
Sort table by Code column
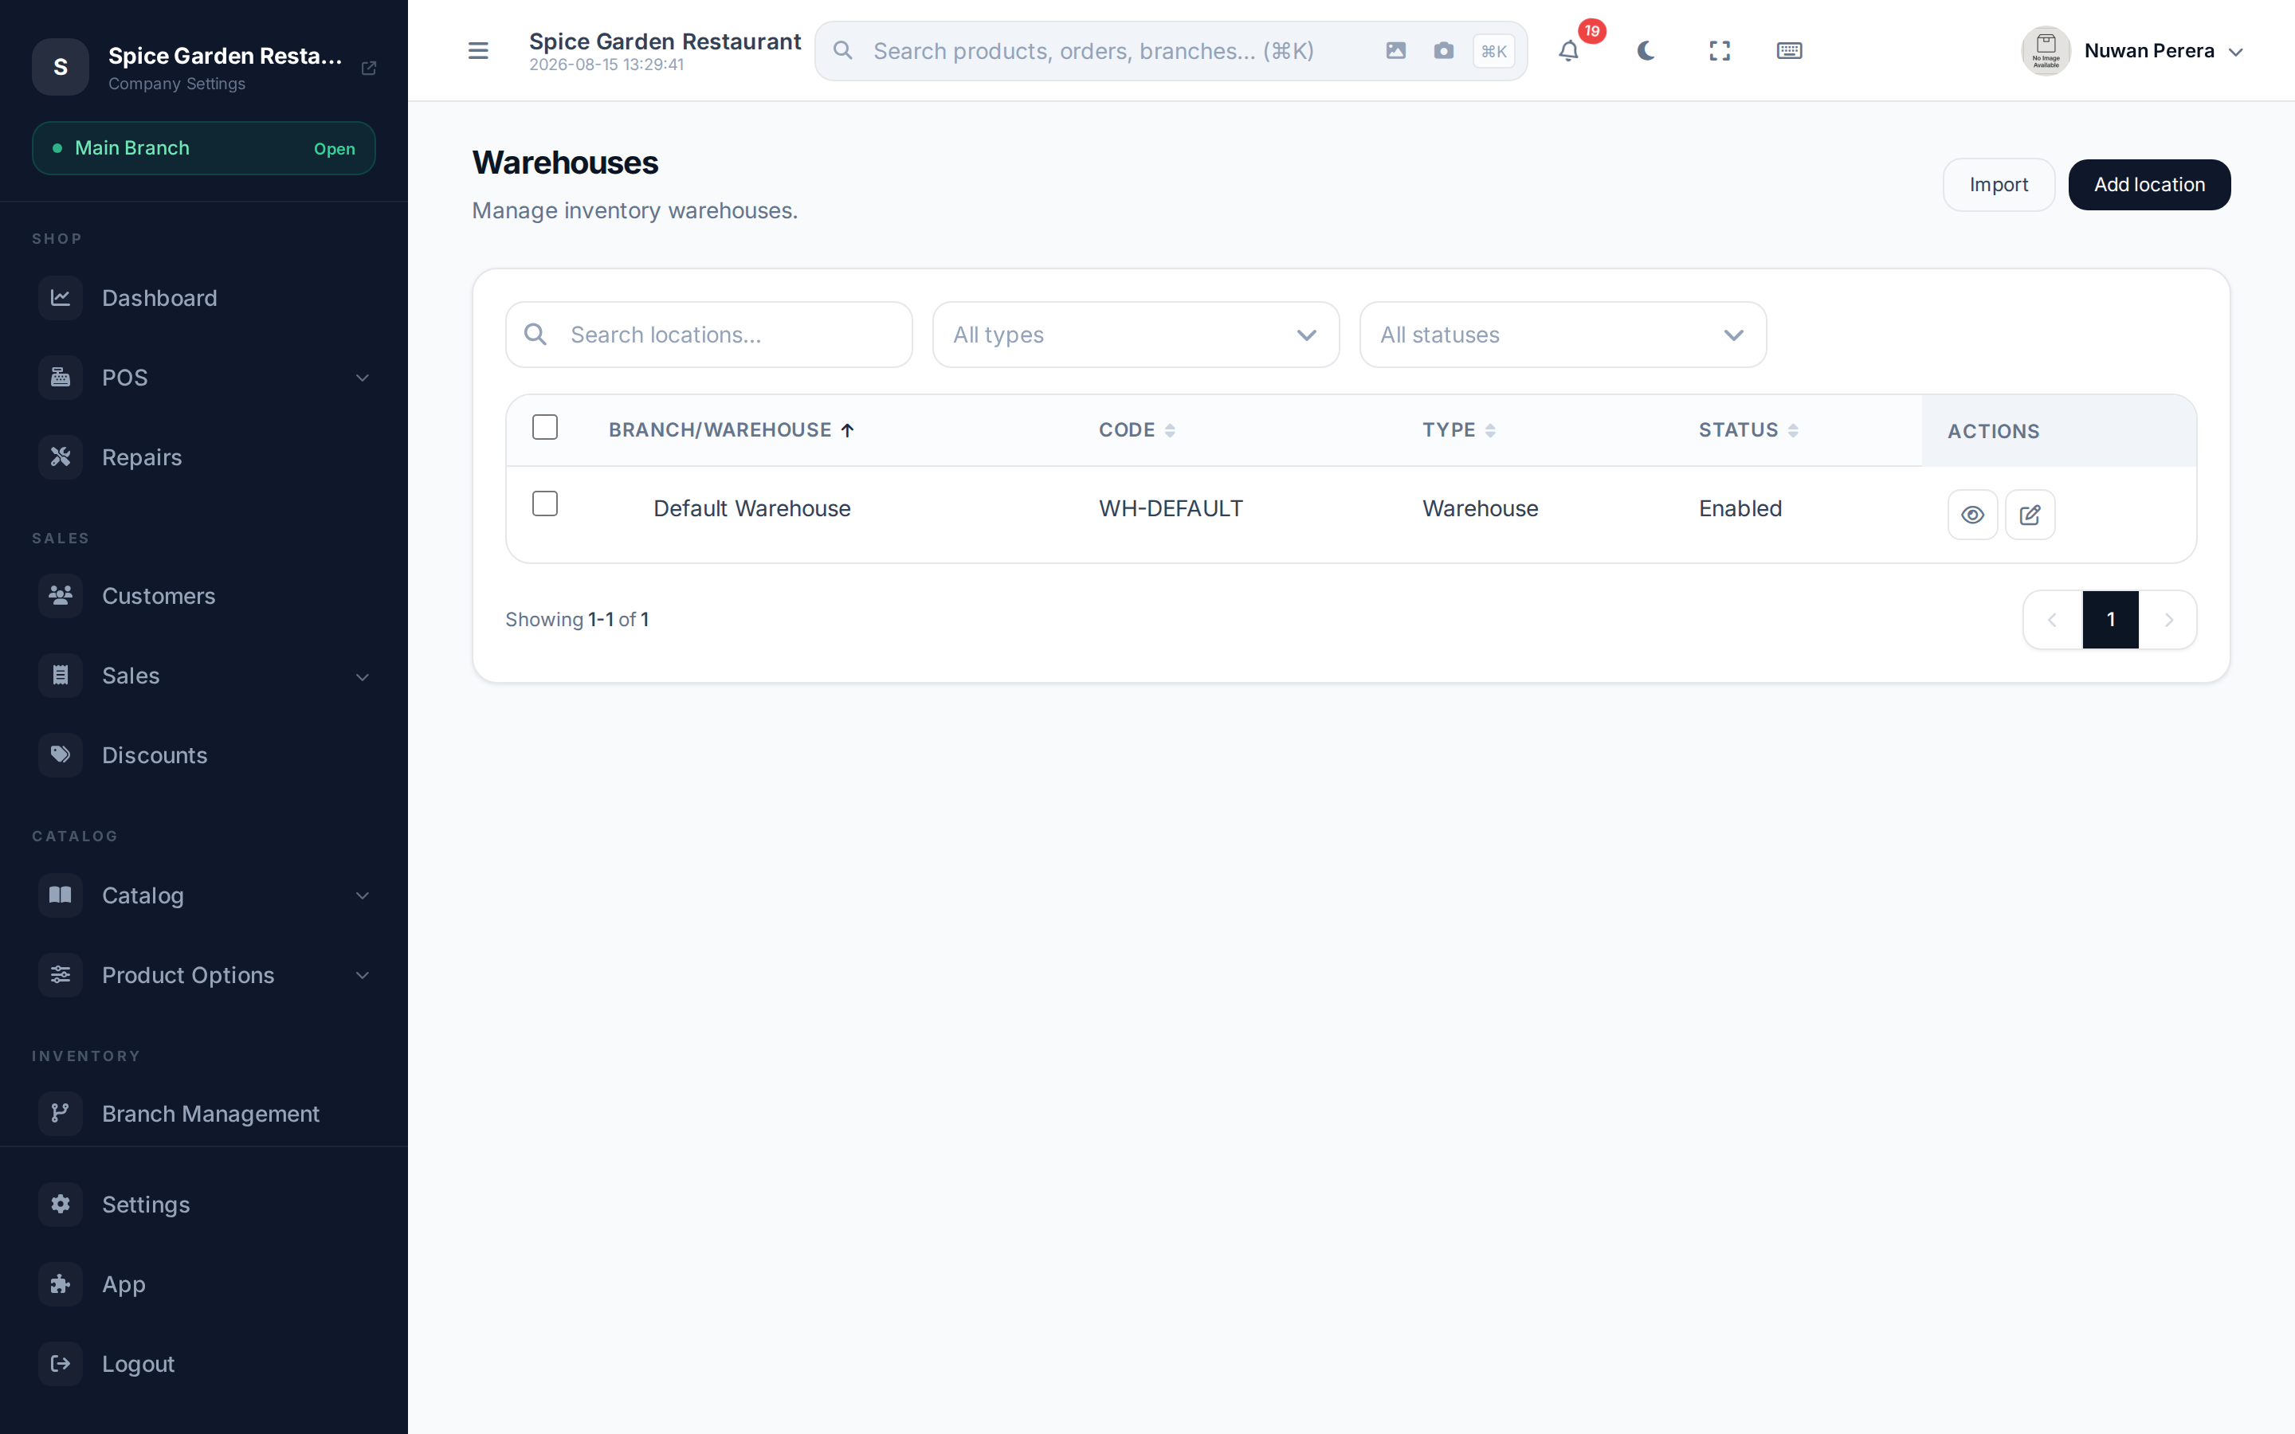click(x=1137, y=430)
